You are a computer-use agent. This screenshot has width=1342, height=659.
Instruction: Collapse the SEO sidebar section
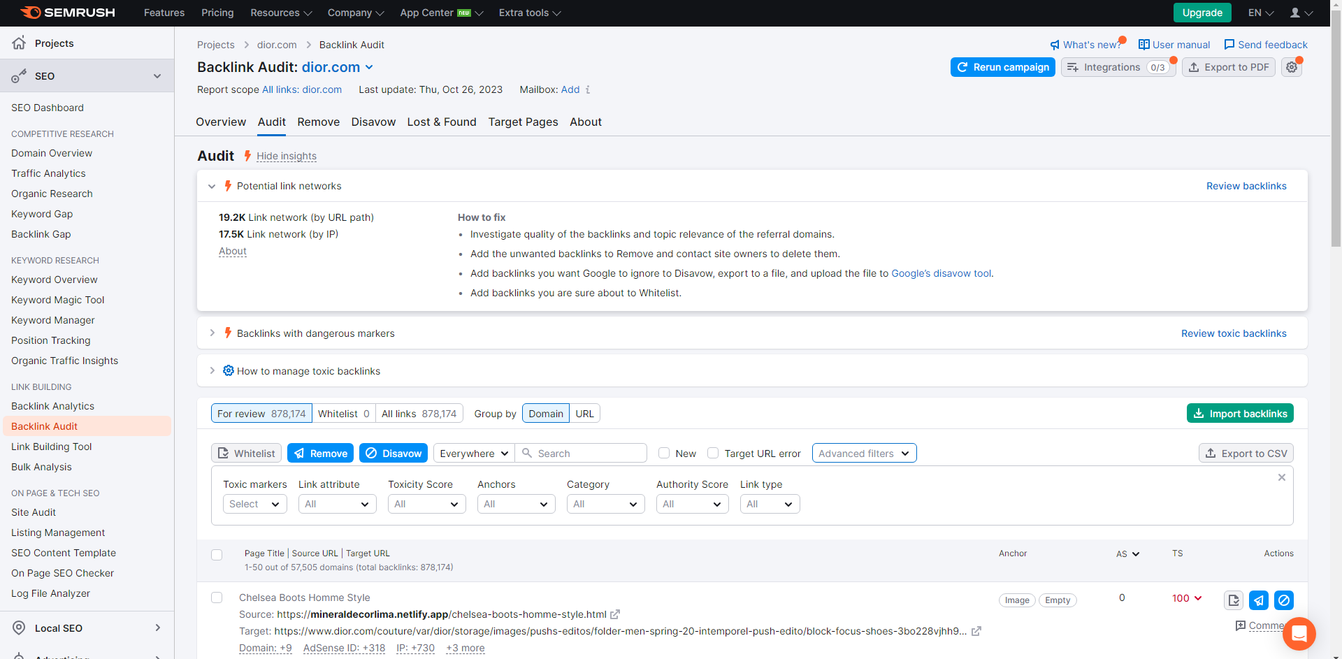pyautogui.click(x=157, y=76)
